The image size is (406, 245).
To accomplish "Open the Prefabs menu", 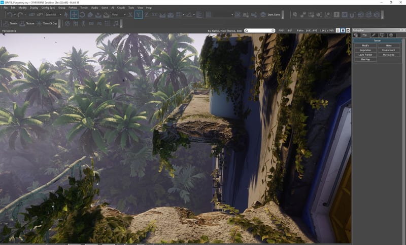I will point(73,8).
